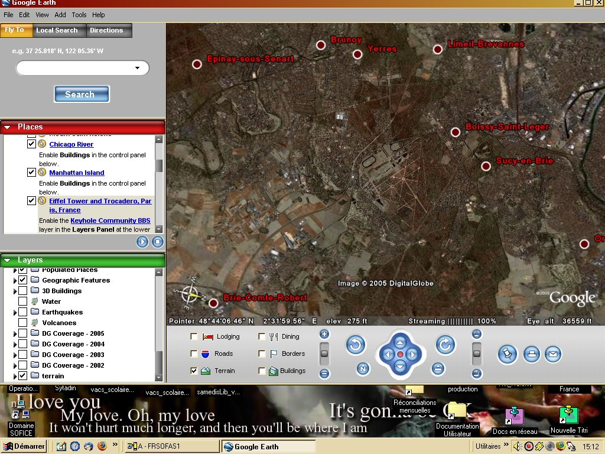605x454 pixels.
Task: Collapse the Places panel
Action: pos(7,127)
